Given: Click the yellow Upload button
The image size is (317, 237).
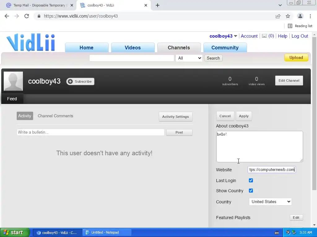Looking at the screenshot, I should [x=296, y=57].
